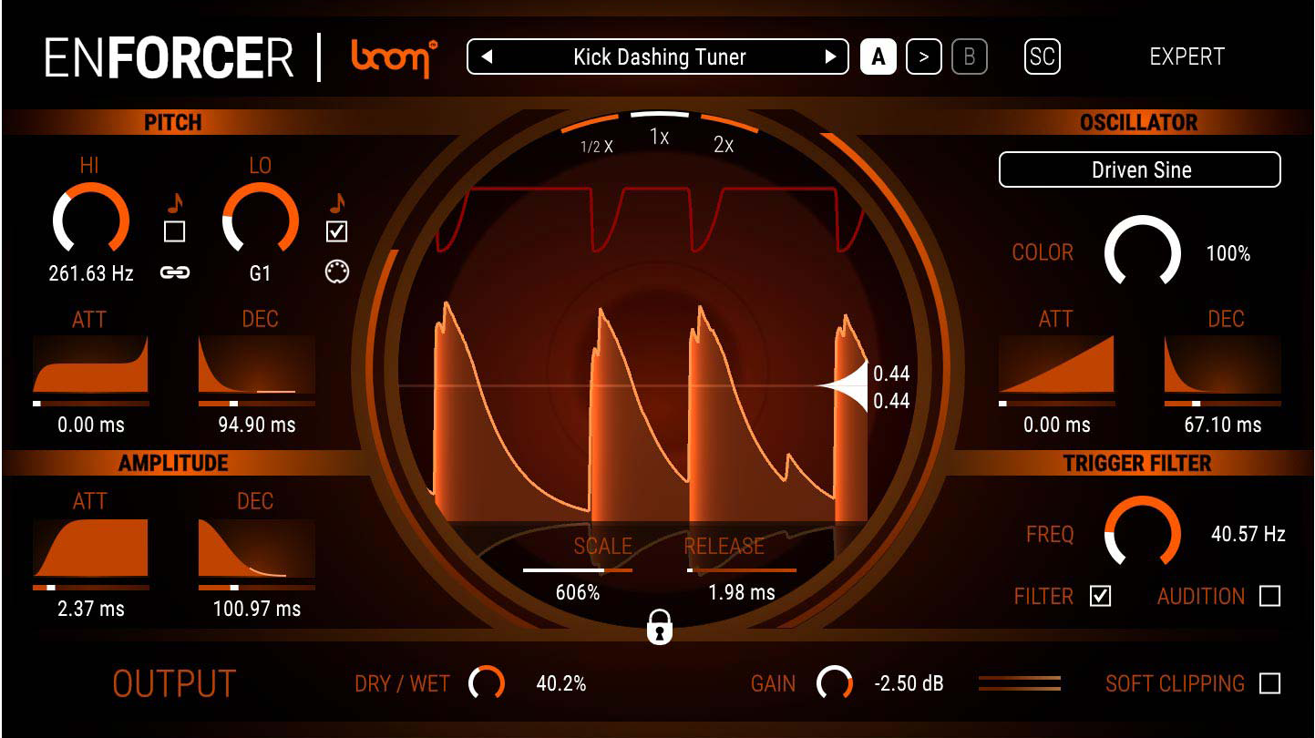1315x738 pixels.
Task: Click the chain link icon under HI pitch
Action: [x=174, y=272]
